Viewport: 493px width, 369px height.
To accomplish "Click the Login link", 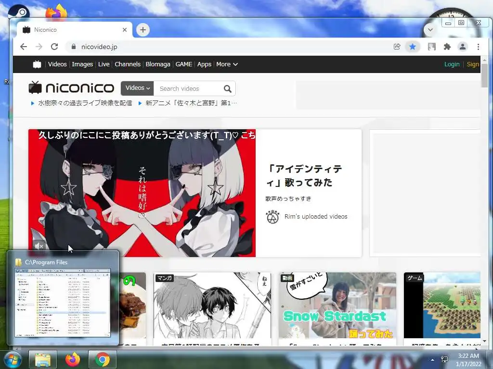I will pyautogui.click(x=452, y=64).
